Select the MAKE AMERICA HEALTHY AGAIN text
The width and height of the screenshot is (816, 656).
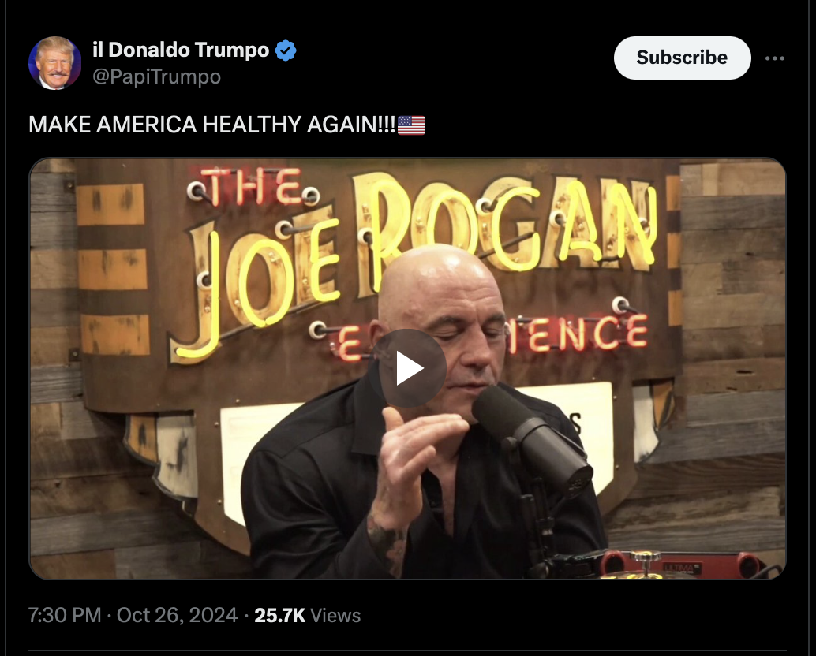point(211,125)
